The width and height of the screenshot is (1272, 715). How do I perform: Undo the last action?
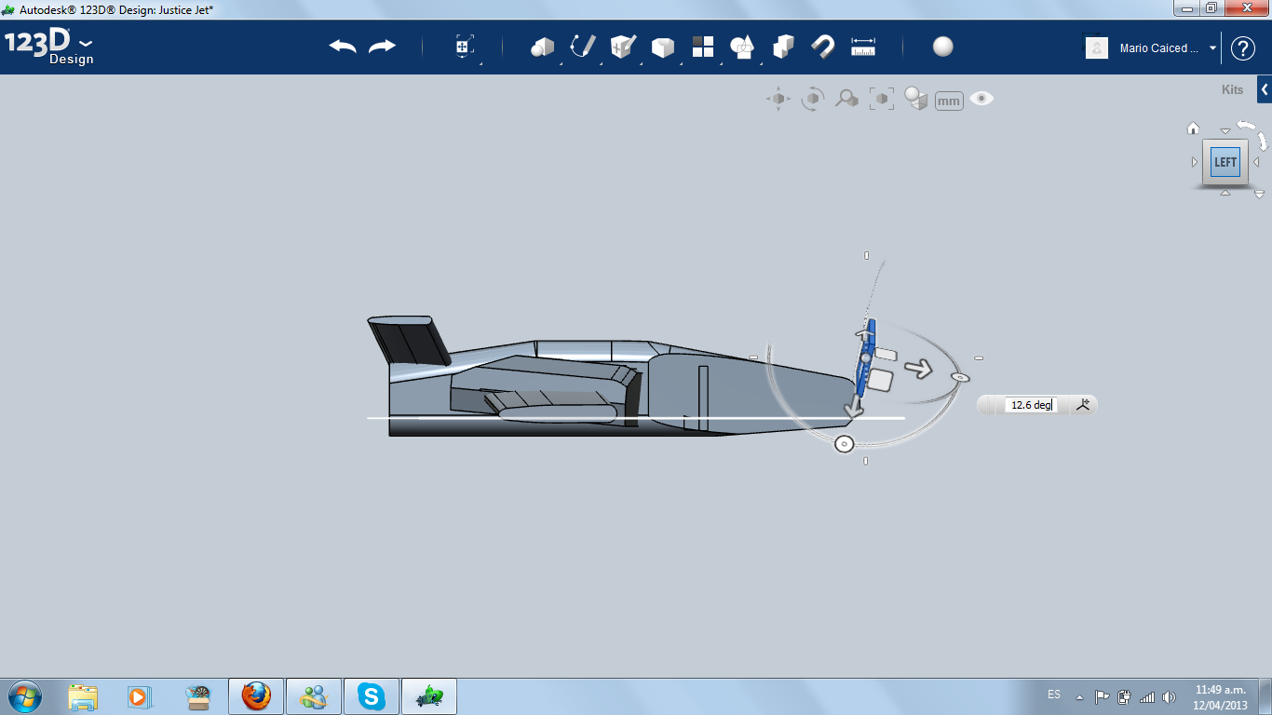coord(343,47)
